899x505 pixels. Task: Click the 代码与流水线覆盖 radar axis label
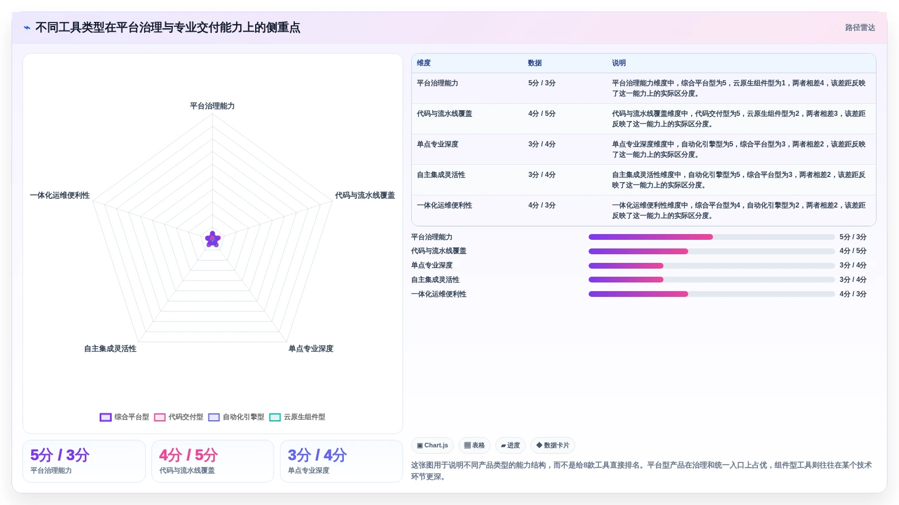click(365, 195)
